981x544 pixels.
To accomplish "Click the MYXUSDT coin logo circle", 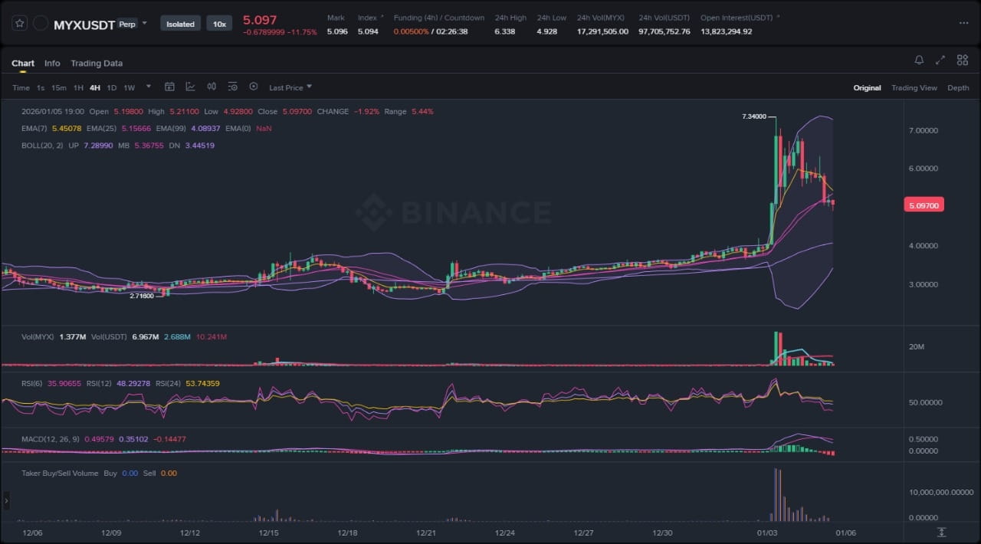I will coord(41,24).
